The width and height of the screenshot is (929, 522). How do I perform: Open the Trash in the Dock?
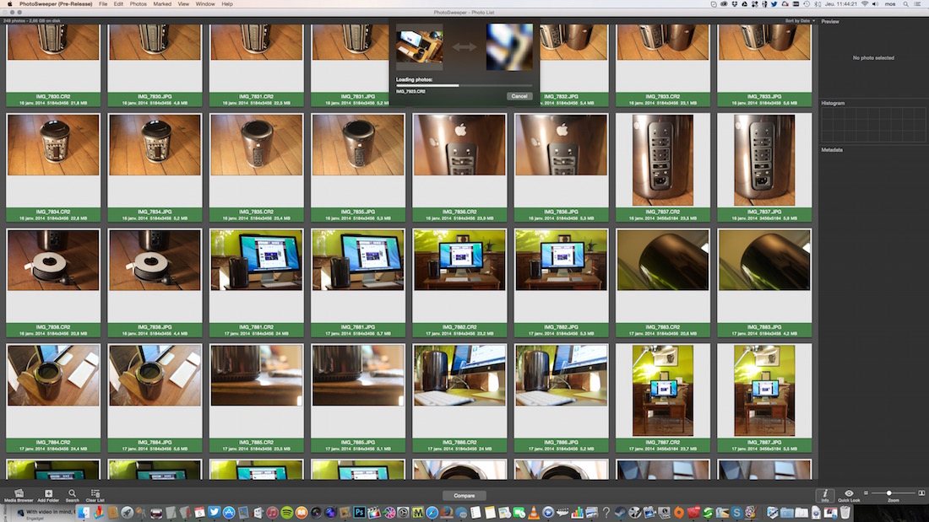point(845,513)
